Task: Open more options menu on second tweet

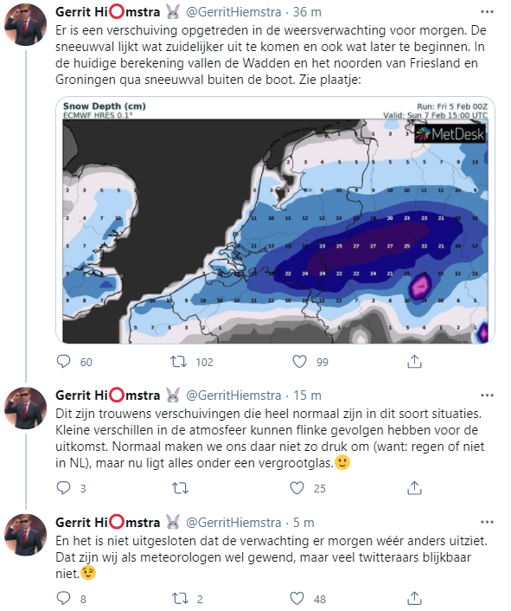Action: pos(487,396)
